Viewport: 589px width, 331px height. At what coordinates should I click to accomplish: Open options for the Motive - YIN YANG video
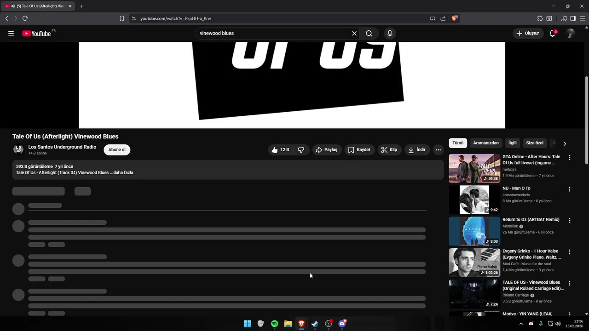click(570, 314)
